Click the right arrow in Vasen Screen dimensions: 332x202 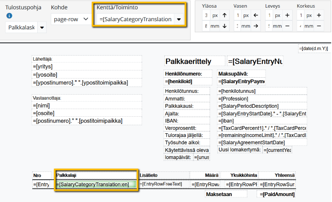pyautogui.click(x=255, y=26)
